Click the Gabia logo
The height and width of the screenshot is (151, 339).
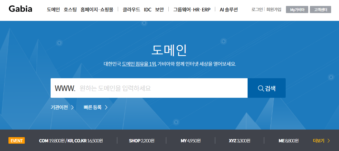click(20, 9)
